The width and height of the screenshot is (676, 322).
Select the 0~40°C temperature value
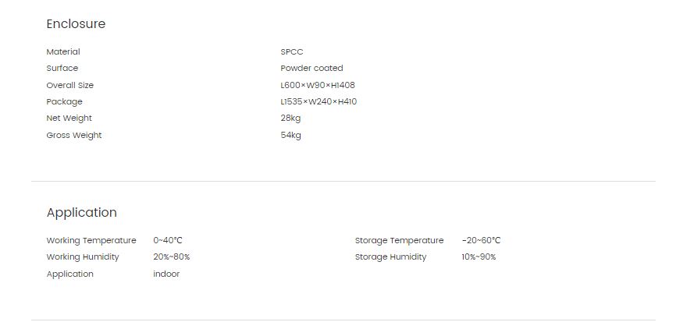tap(168, 240)
